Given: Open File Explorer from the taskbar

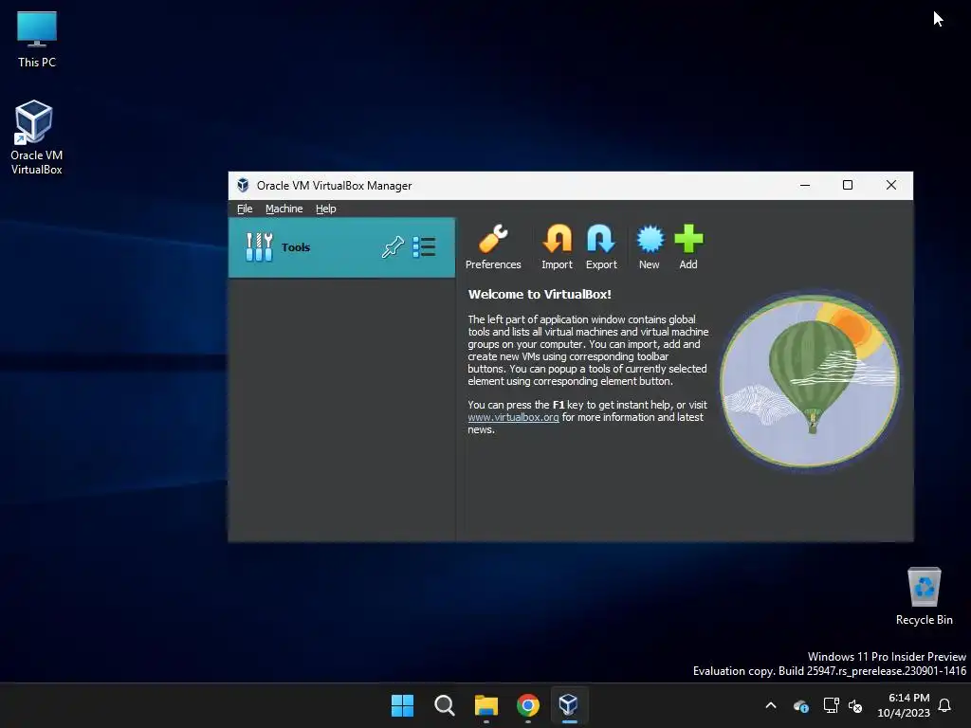Looking at the screenshot, I should 486,705.
